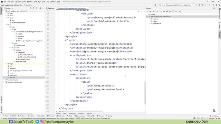Screen dimensions: 221x124
Task: Expand Lifecycle node in Maven panel
Action: coord(149,19)
